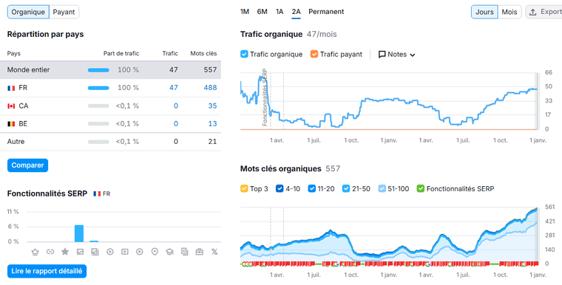Click the BE country label
The width and height of the screenshot is (562, 285).
[23, 124]
